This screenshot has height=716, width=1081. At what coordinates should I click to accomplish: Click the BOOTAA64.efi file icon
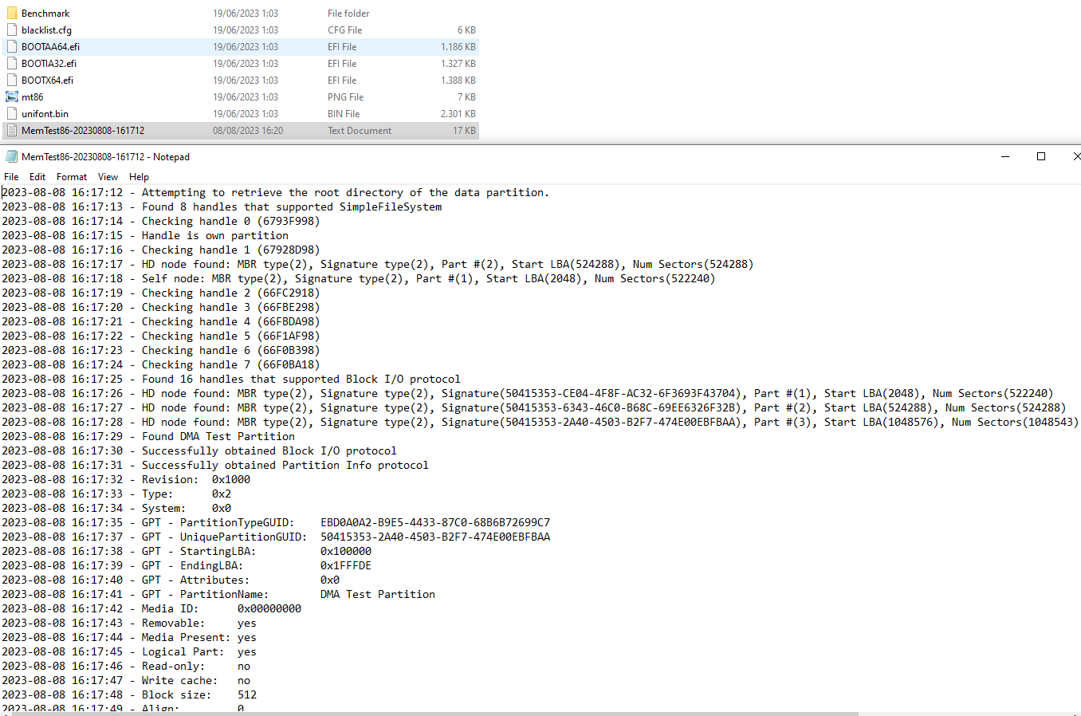[x=12, y=46]
